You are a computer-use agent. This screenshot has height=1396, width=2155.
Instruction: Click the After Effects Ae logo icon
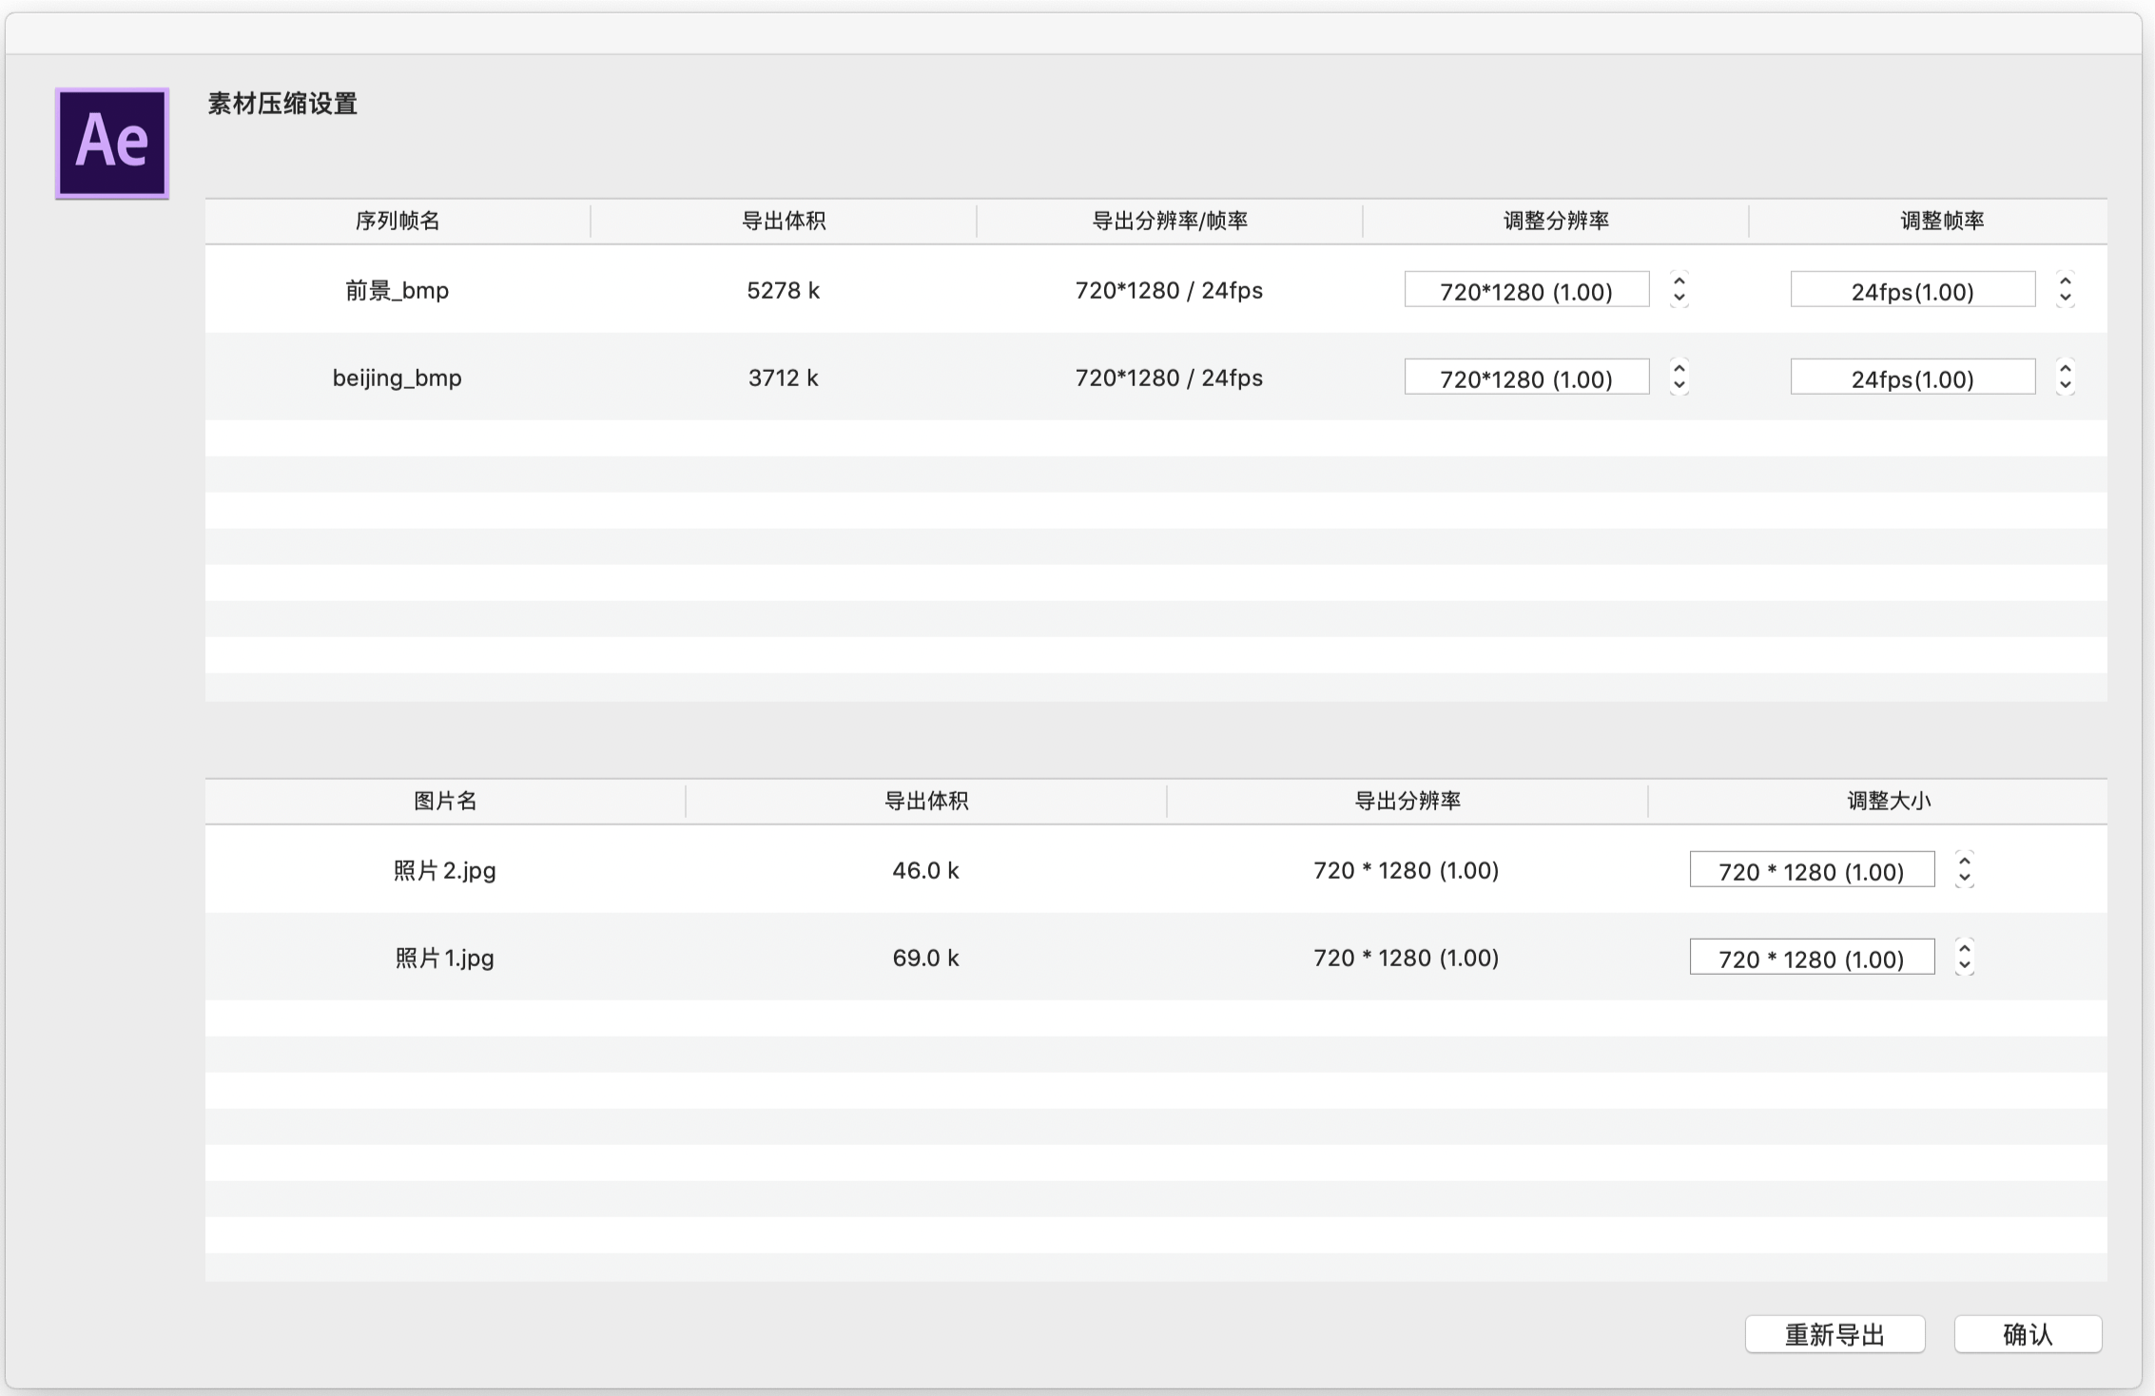[x=112, y=144]
